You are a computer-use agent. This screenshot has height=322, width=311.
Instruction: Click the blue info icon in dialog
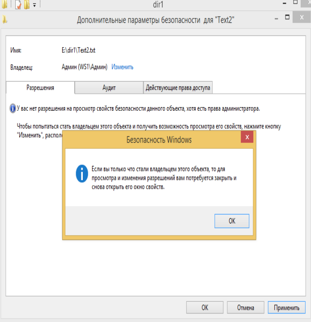[82, 174]
